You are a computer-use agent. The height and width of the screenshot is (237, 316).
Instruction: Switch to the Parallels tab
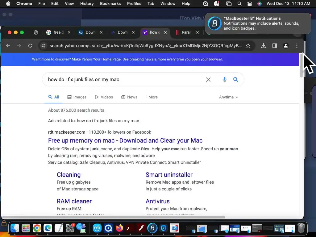click(x=187, y=32)
